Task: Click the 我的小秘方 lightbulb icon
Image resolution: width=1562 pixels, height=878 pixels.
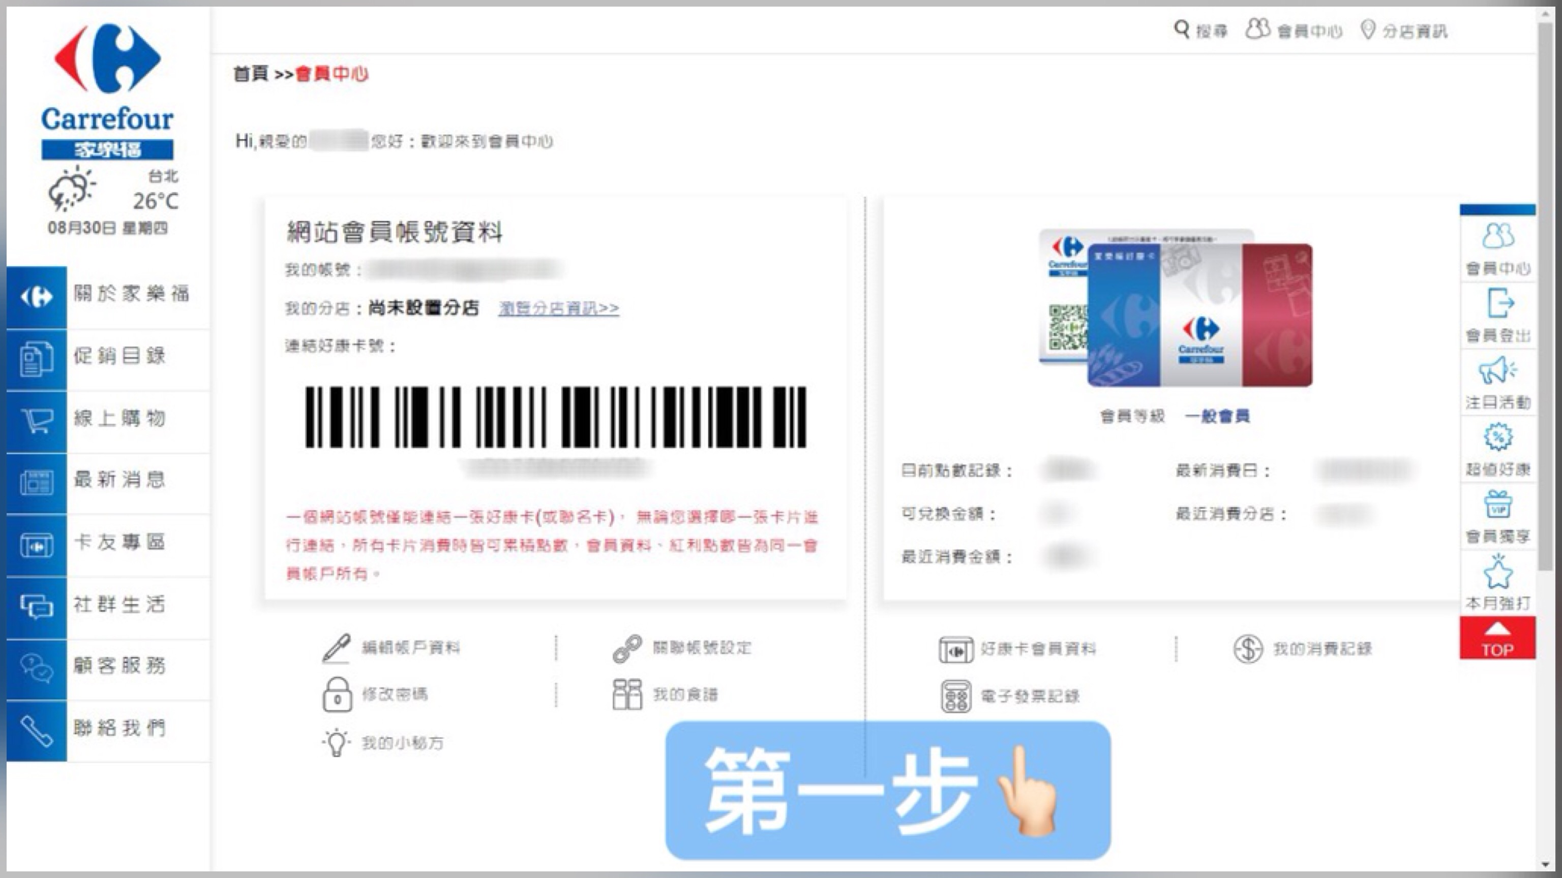Action: tap(336, 743)
